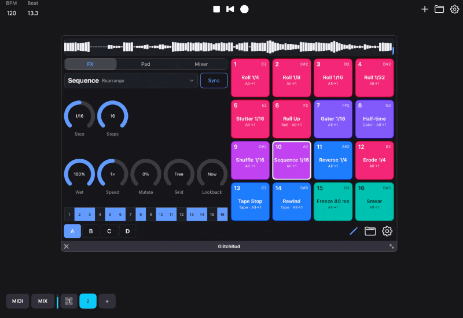Click the Mutate knob at 0%
This screenshot has width=463, height=318.
click(x=146, y=174)
